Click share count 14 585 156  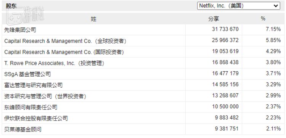(x=225, y=84)
